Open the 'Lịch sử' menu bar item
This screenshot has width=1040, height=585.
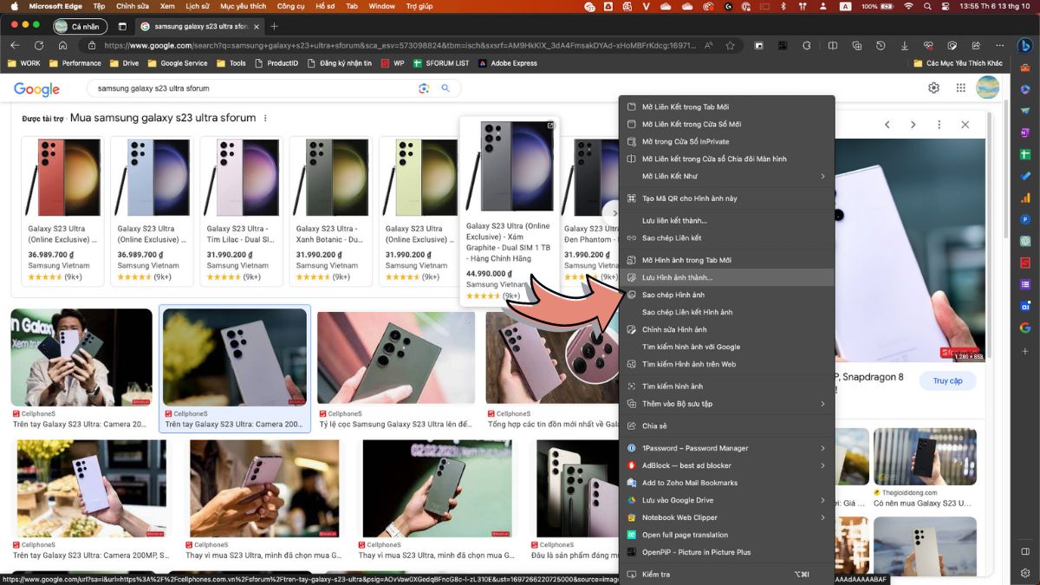pyautogui.click(x=197, y=6)
